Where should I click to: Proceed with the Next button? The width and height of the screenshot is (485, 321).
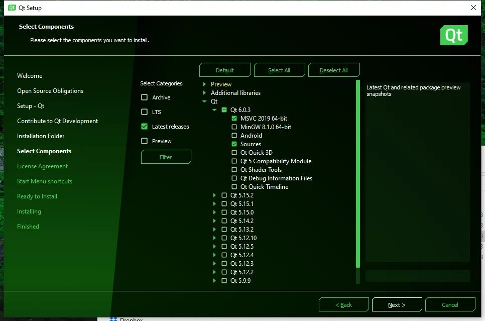coord(397,305)
